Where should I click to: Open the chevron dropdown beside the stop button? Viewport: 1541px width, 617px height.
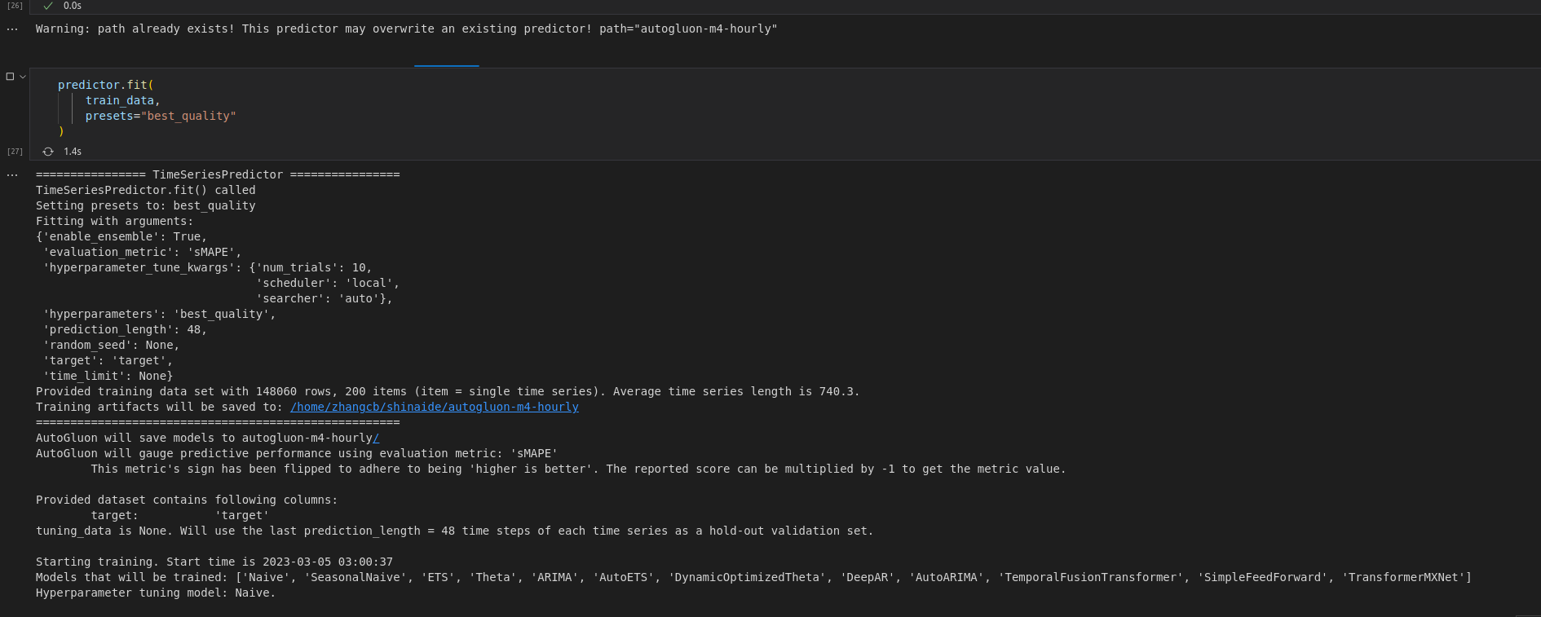point(23,77)
